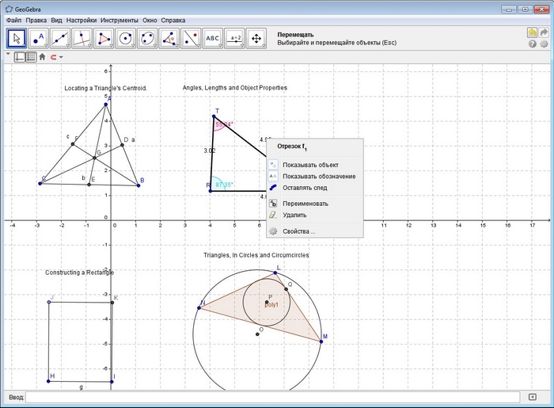Select the ABC text insert tool
554x408 pixels.
click(x=212, y=38)
